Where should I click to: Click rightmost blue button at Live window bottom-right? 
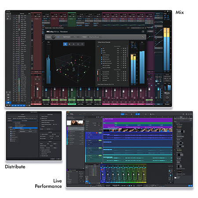click(x=191, y=186)
